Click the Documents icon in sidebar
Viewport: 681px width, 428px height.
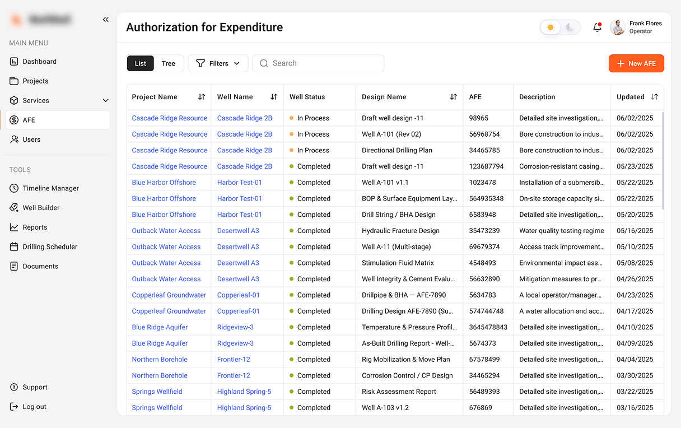[14, 267]
